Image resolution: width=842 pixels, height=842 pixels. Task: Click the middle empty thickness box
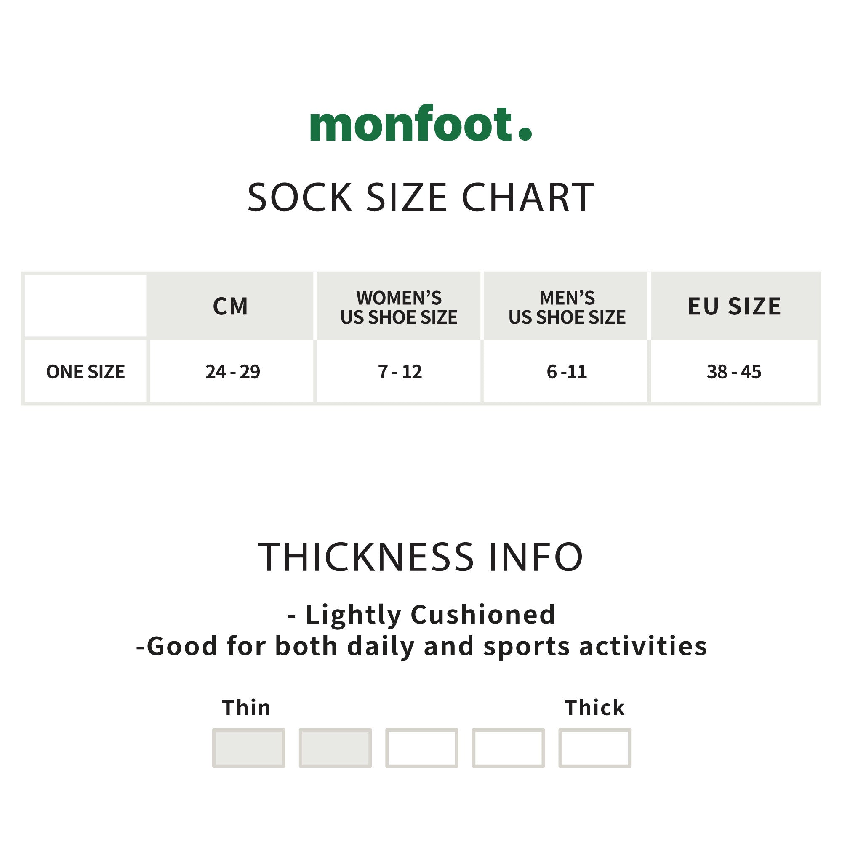tap(421, 748)
